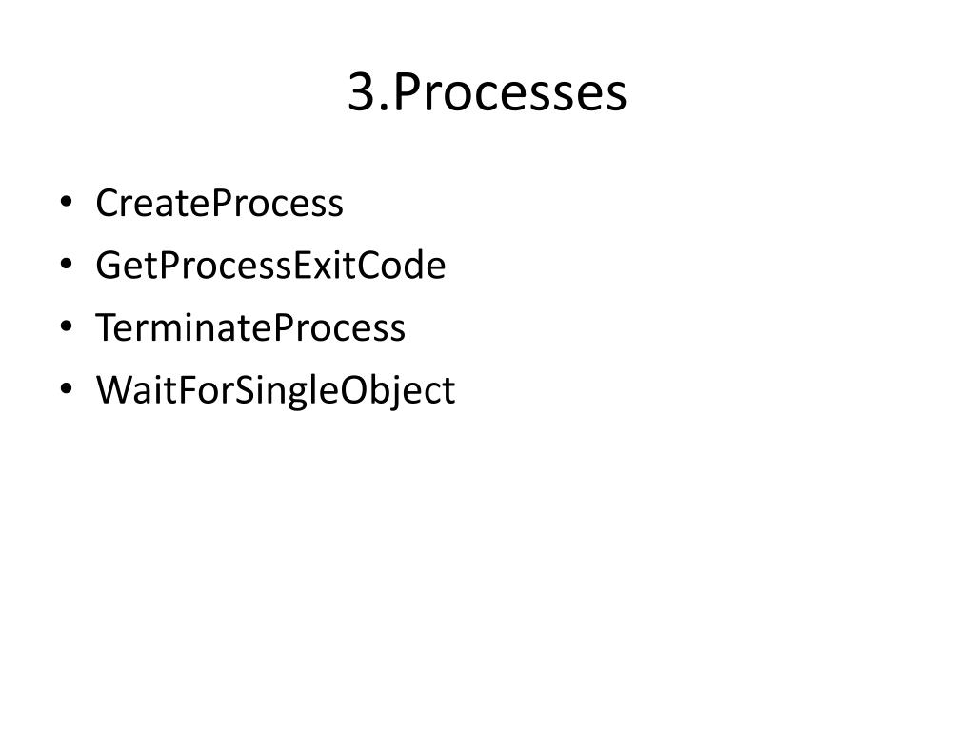Click the slide title 3.Processes
Screen dimensions: 975x731
pyautogui.click(x=487, y=92)
